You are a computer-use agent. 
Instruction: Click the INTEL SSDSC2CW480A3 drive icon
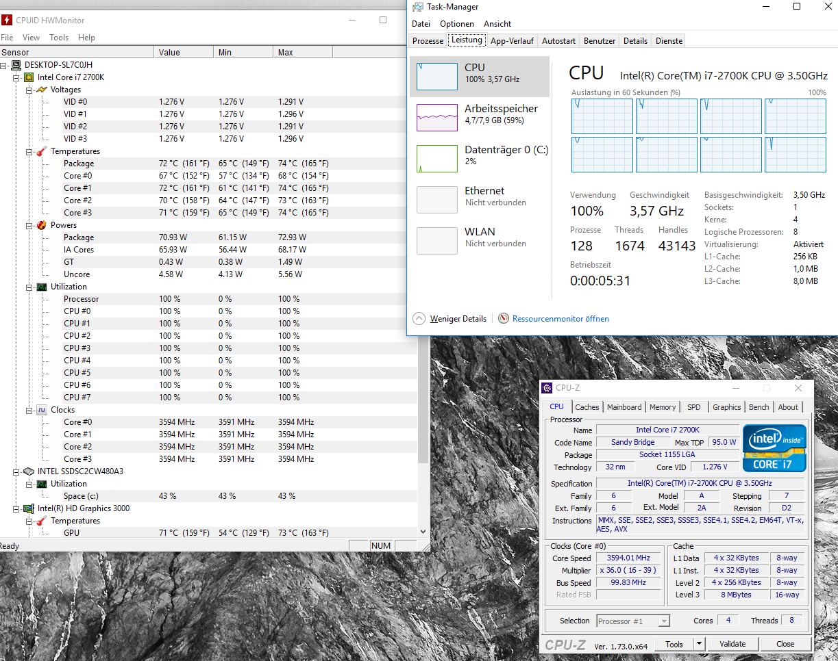tap(29, 471)
